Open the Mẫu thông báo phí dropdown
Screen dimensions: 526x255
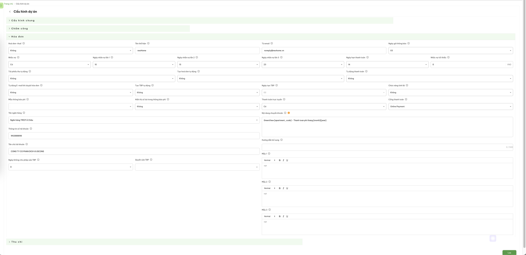point(71,107)
